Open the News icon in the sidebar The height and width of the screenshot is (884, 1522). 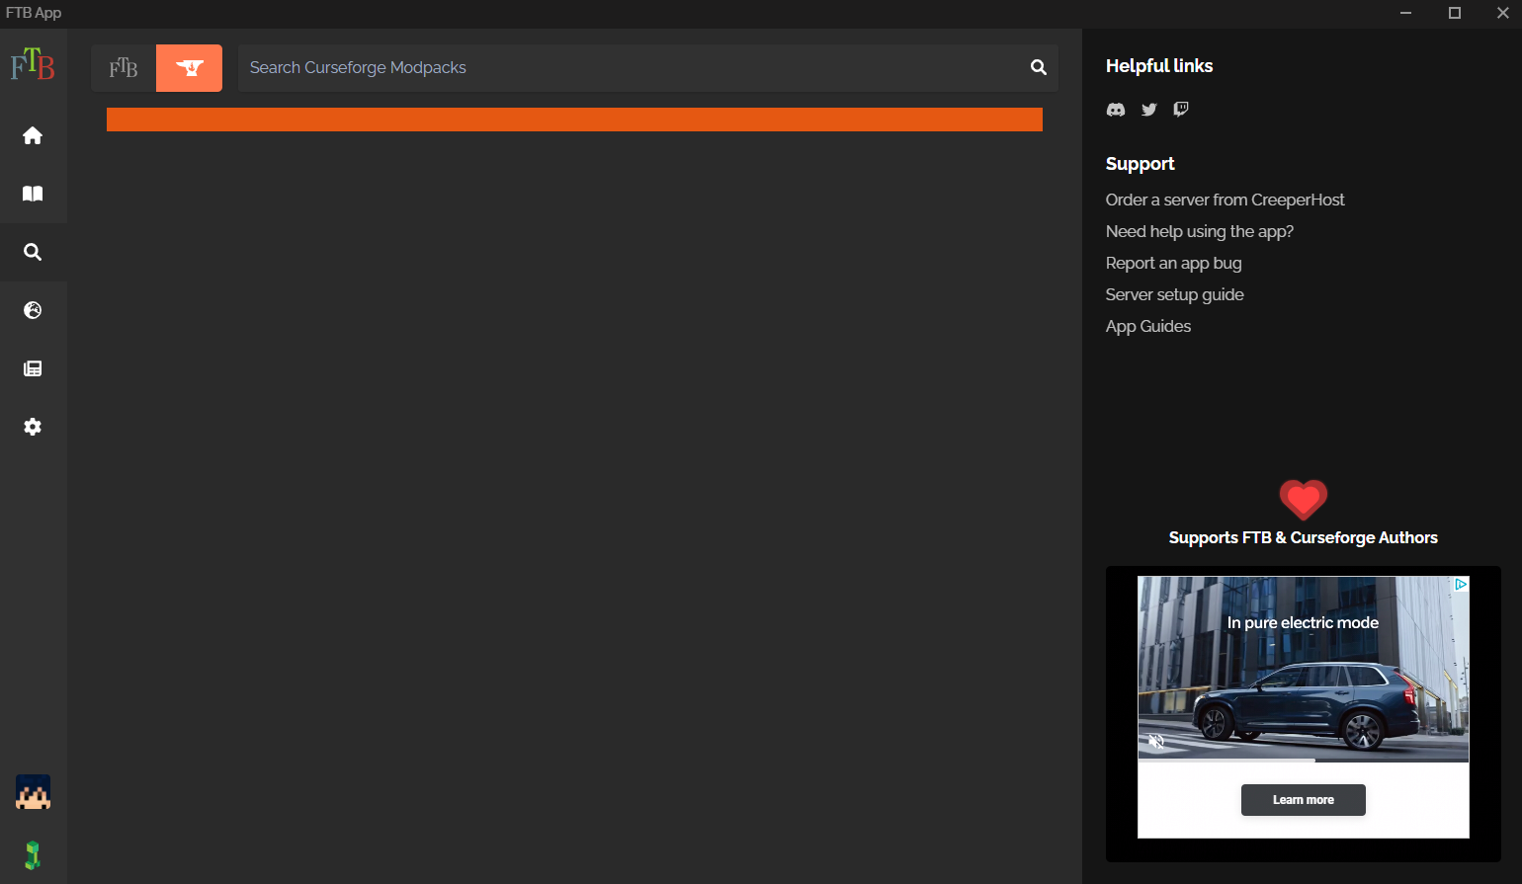[x=33, y=368]
